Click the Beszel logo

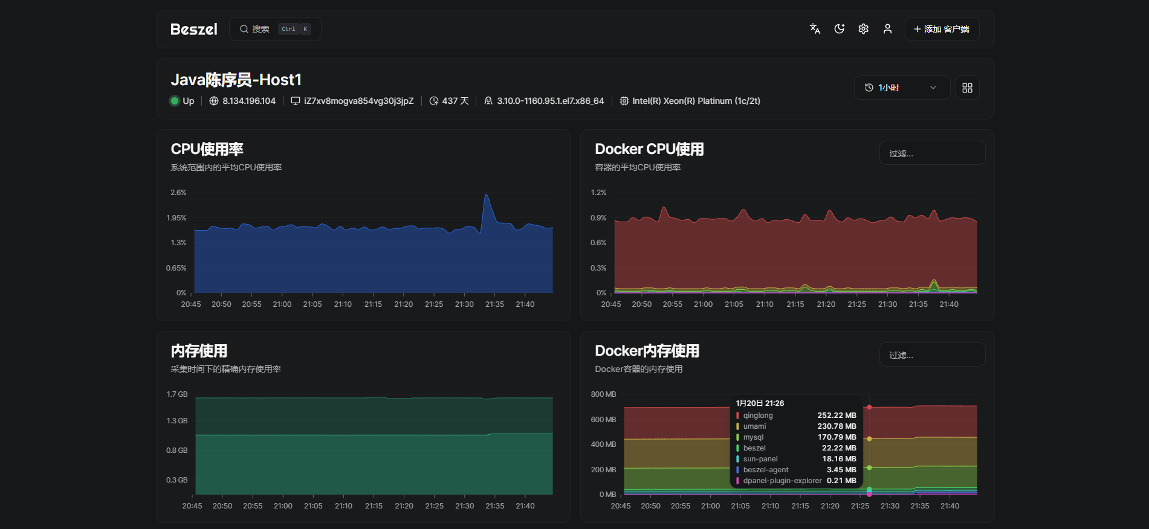pyautogui.click(x=193, y=29)
